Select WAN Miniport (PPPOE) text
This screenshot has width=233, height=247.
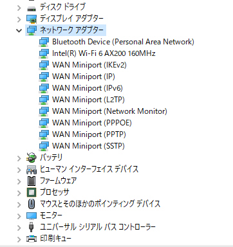[92, 123]
